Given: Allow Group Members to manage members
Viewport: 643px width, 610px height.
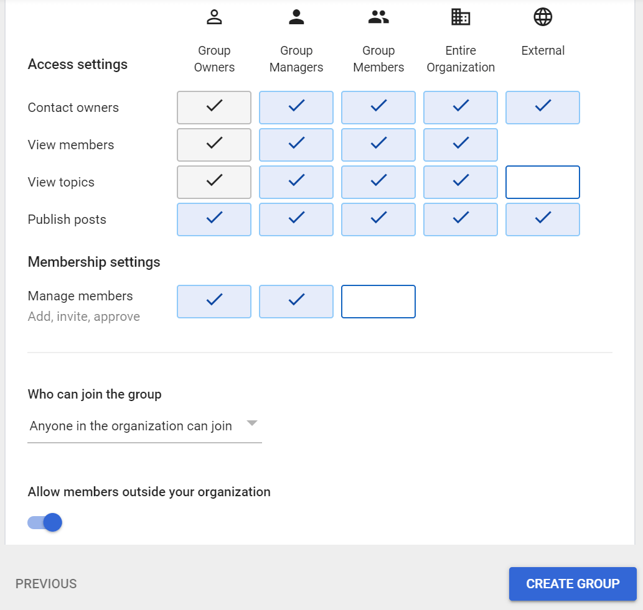Looking at the screenshot, I should coord(378,302).
